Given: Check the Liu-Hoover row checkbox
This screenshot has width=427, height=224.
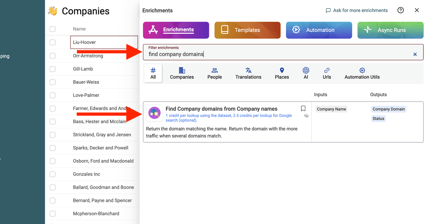Looking at the screenshot, I should click(x=53, y=42).
